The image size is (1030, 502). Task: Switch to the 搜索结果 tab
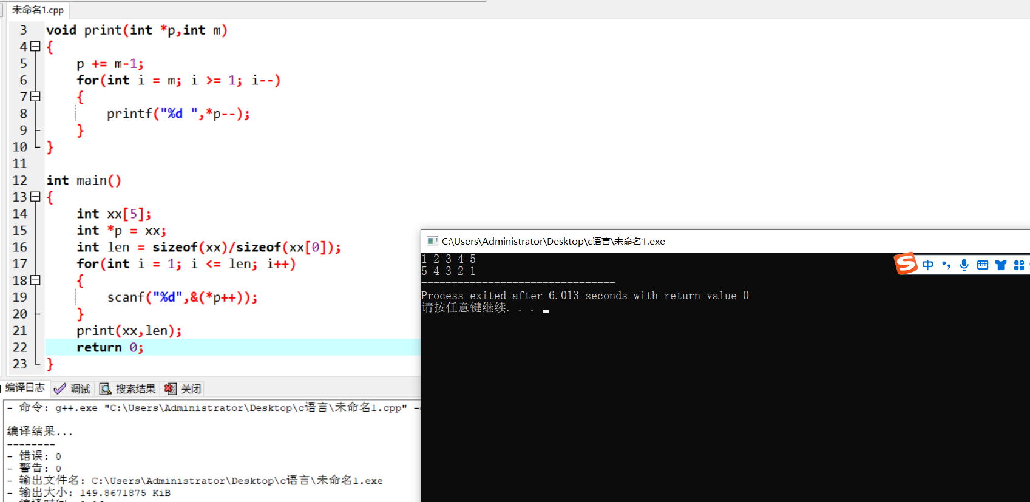(x=128, y=388)
